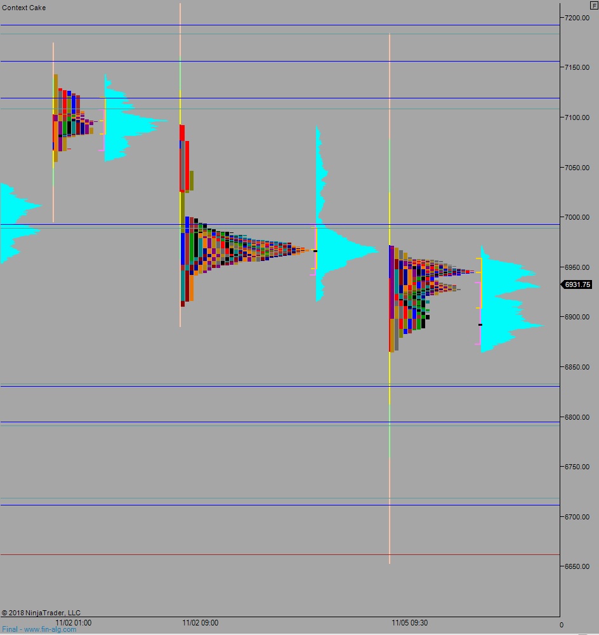Click the 11/02 09:00 time label
The width and height of the screenshot is (599, 635).
[200, 623]
